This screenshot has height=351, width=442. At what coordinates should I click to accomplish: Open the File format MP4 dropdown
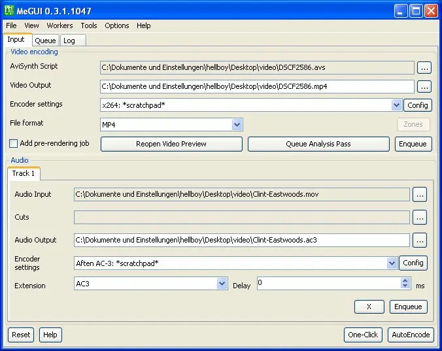coord(237,124)
